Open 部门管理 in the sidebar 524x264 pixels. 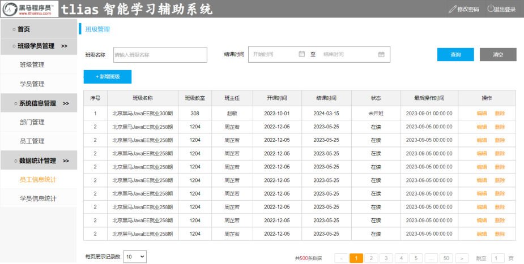[x=32, y=122]
